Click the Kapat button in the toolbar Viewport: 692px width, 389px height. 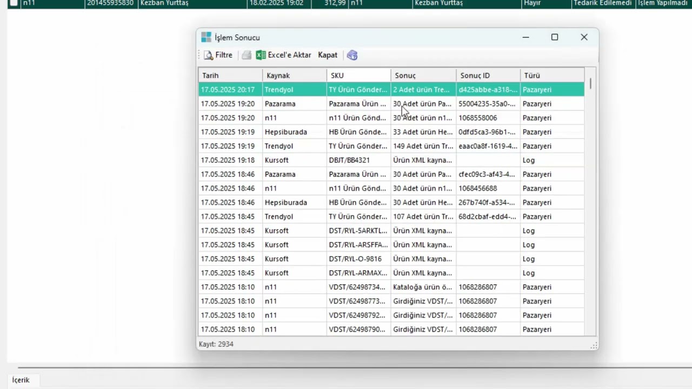pos(328,55)
